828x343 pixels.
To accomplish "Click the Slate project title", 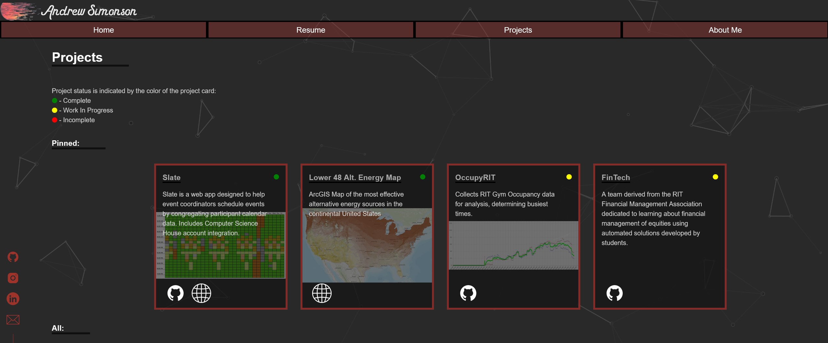I will coord(172,177).
